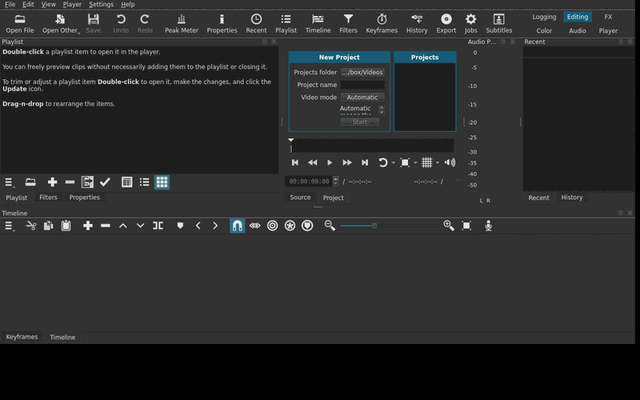Click the playlist Update icon
This screenshot has height=400, width=640.
coord(87,182)
